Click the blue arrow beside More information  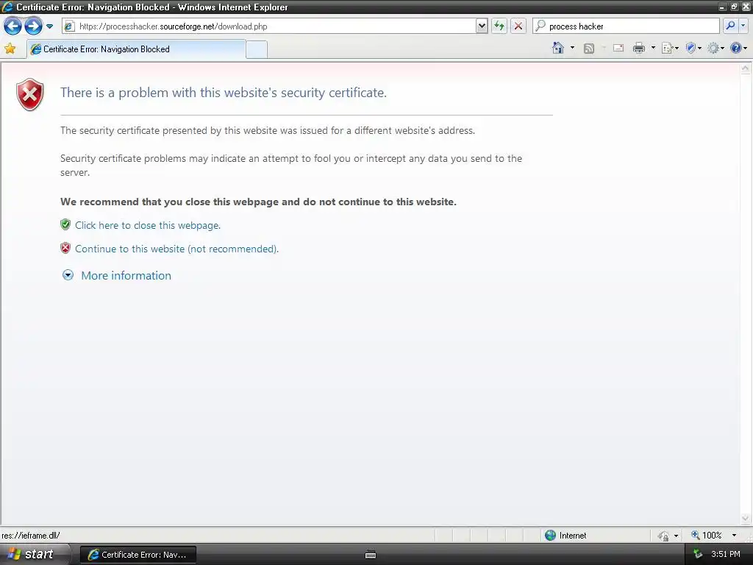(68, 275)
